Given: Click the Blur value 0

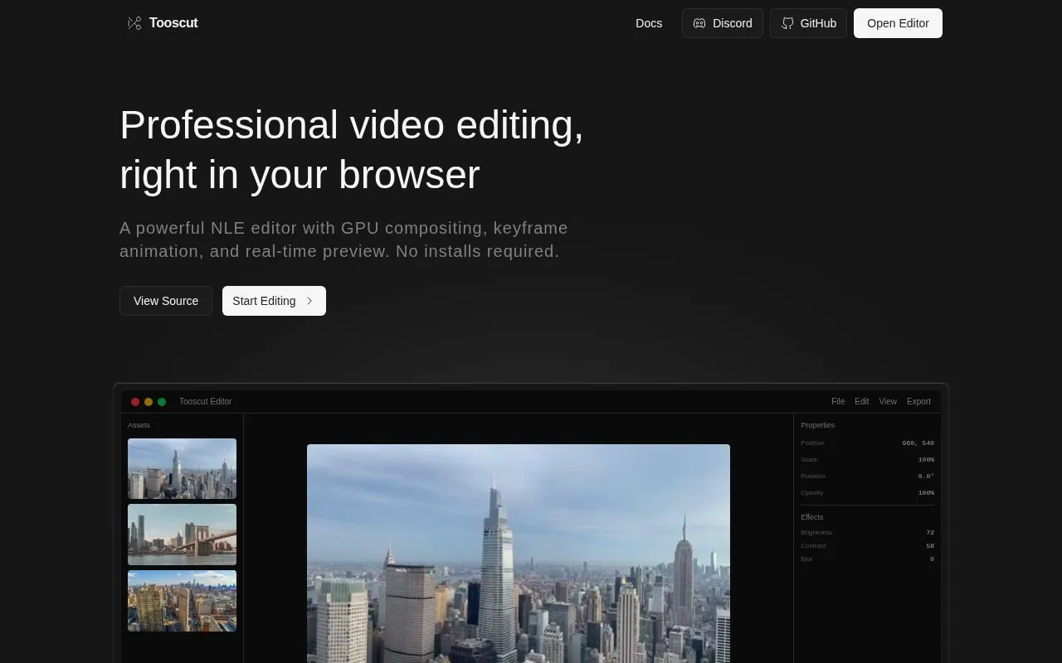Looking at the screenshot, I should pos(932,559).
